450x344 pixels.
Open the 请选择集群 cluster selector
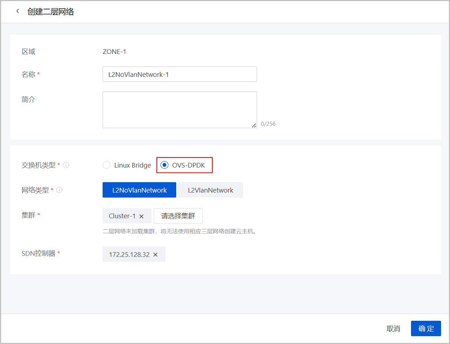pos(178,216)
